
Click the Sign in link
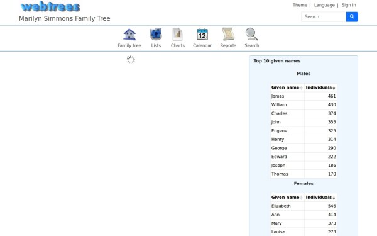pyautogui.click(x=349, y=5)
